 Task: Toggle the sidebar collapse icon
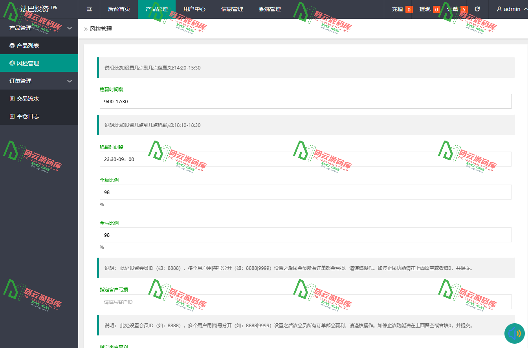(x=89, y=9)
